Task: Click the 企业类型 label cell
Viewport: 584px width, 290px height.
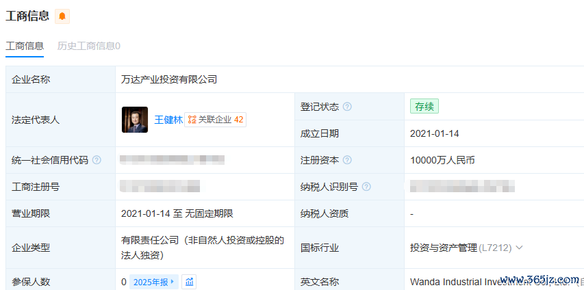Action: 61,248
